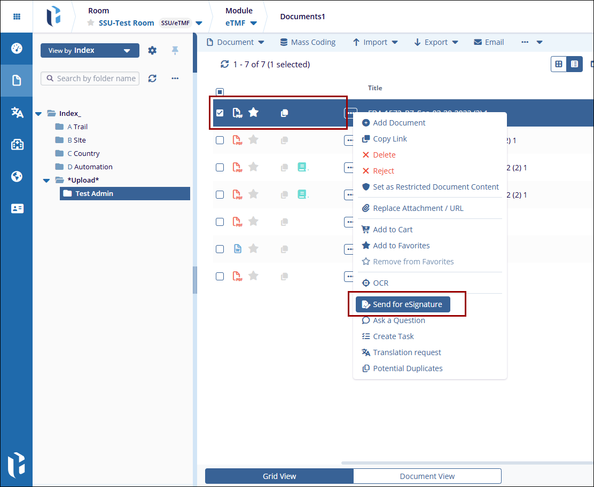The width and height of the screenshot is (594, 487).
Task: Open the app grid launcher icon
Action: point(17,17)
